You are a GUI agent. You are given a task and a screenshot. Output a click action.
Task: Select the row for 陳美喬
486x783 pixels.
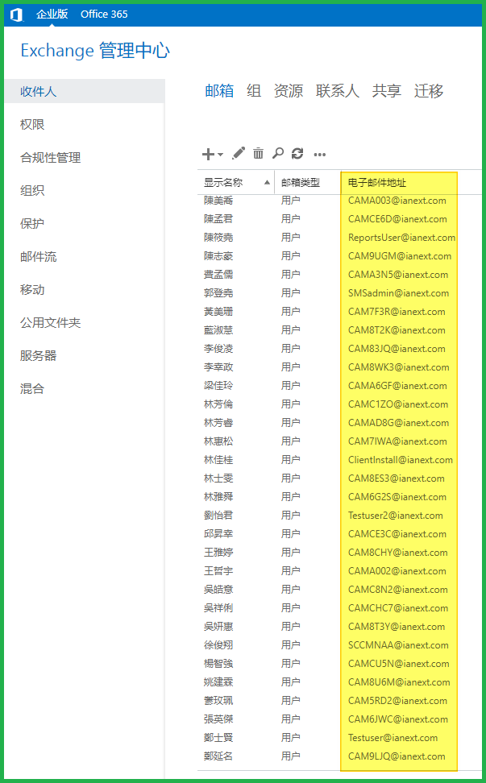(339, 201)
